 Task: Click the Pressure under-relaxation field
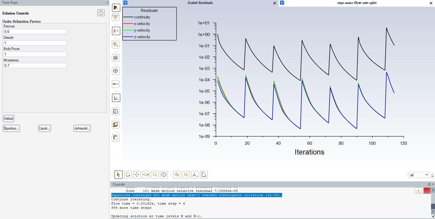tap(35, 32)
